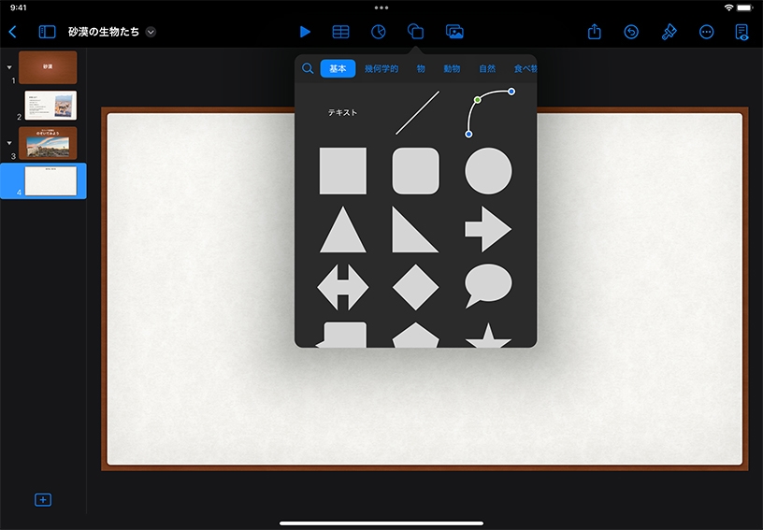This screenshot has height=530, width=763.
Task: Select slide 2 thumbnail
Action: pyautogui.click(x=50, y=105)
